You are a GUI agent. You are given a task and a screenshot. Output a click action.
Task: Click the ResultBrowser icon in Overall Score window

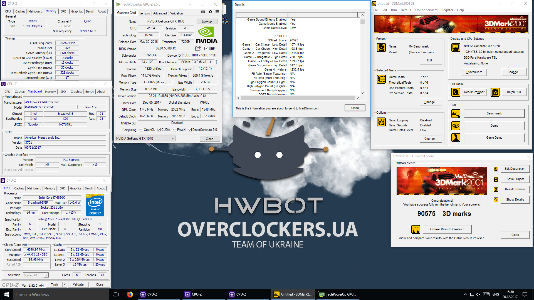(496, 189)
